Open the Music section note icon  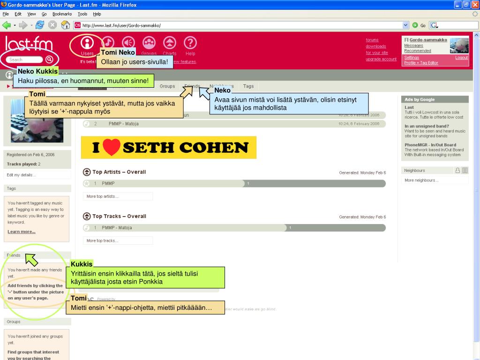click(108, 43)
